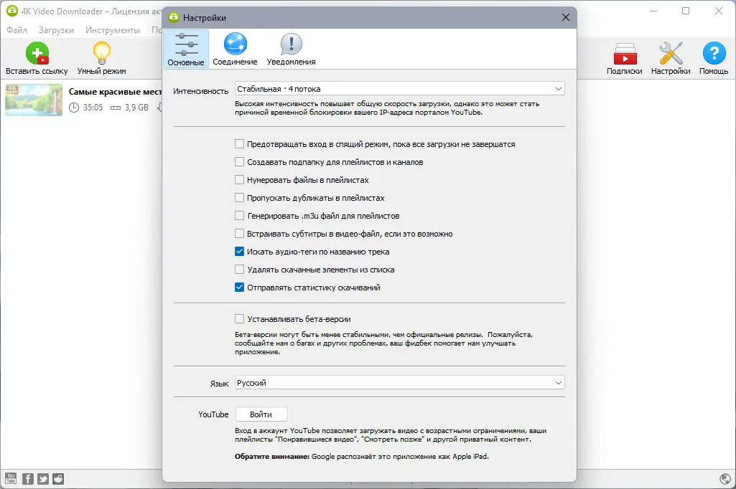Screen dimensions: 736x489
Task: Toggle Предотвращать вход в спящий режим checkbox
Action: [239, 144]
